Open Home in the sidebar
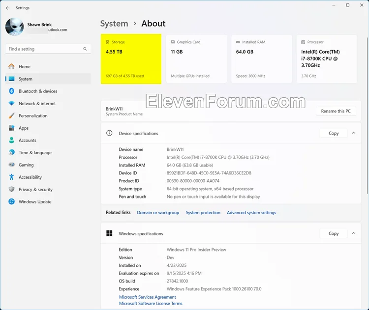This screenshot has width=369, height=310. 48,67
